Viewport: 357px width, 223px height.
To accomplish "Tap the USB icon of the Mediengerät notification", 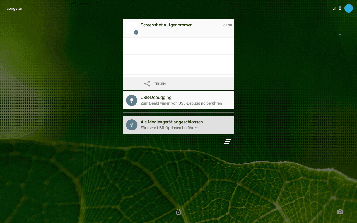I will tap(132, 125).
